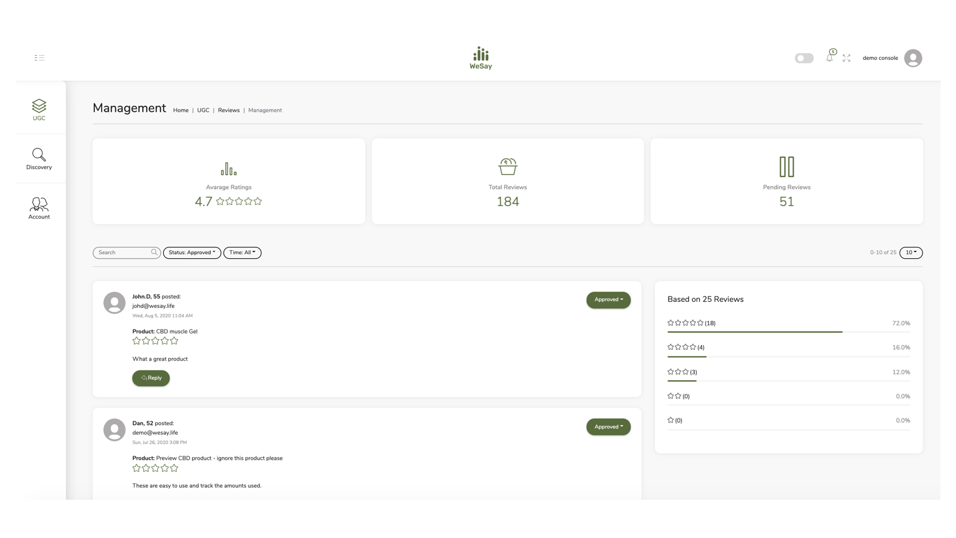Open the Reviews breadcrumb link
Image resolution: width=956 pixels, height=538 pixels.
228,110
